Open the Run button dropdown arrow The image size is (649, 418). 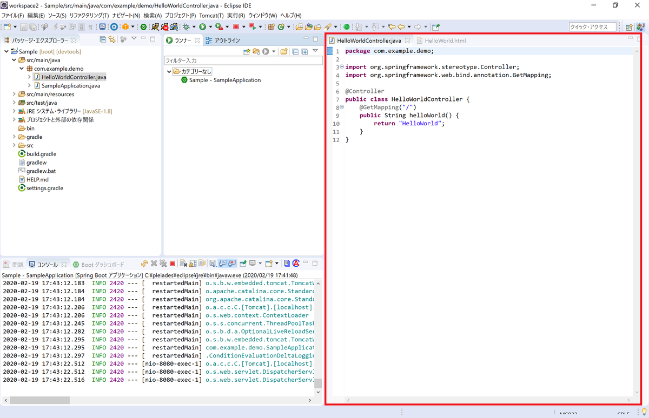click(x=210, y=27)
